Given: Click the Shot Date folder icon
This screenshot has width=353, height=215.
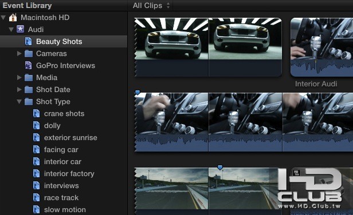Looking at the screenshot, I should (29, 89).
